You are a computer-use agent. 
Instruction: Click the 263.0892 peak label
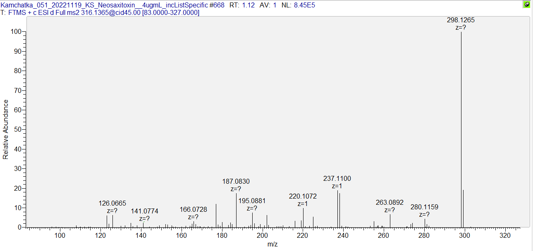[x=390, y=202]
